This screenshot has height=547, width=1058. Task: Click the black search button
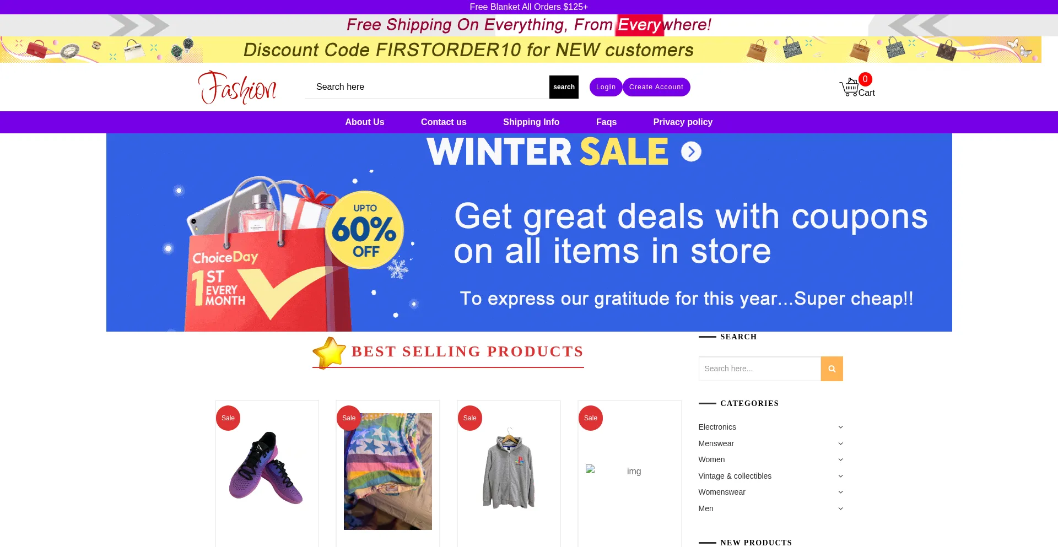tap(564, 87)
